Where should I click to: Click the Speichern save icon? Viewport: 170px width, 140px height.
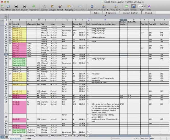[16, 6]
